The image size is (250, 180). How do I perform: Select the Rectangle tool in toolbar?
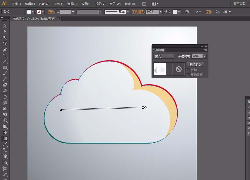5,67
